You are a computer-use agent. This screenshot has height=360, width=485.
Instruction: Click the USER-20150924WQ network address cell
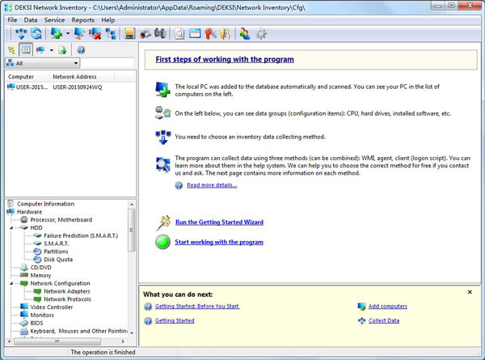click(78, 87)
